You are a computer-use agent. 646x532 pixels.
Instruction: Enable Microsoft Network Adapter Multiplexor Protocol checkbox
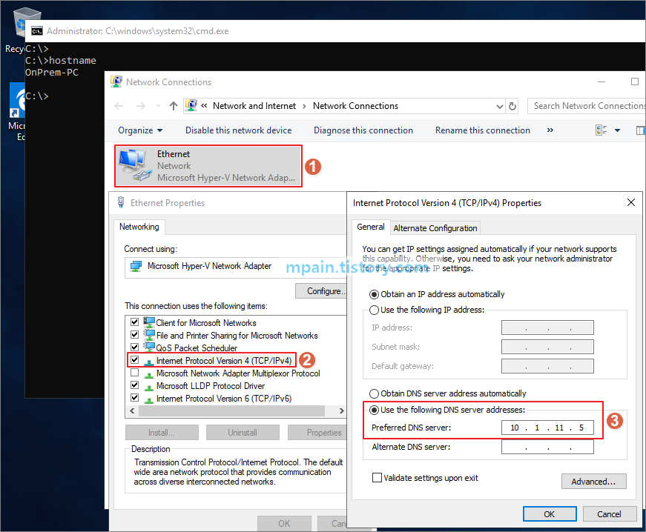(x=134, y=373)
